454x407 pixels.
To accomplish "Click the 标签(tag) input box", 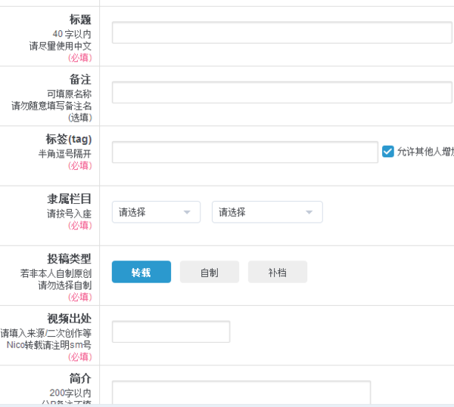I will [244, 152].
